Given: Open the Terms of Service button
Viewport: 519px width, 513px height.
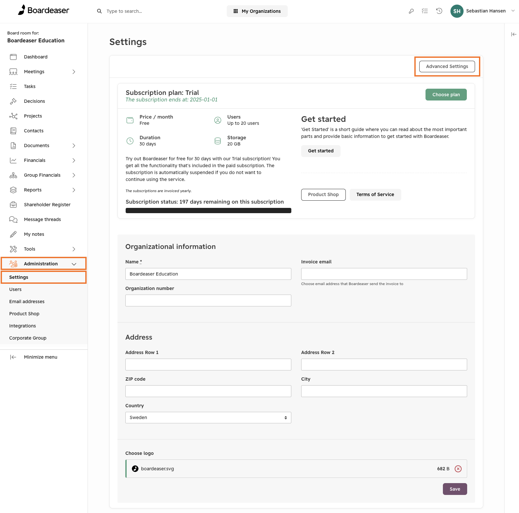Looking at the screenshot, I should 375,194.
